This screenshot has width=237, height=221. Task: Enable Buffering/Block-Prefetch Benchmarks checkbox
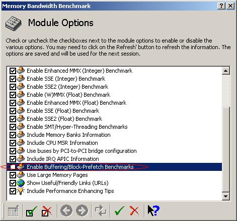point(13,167)
